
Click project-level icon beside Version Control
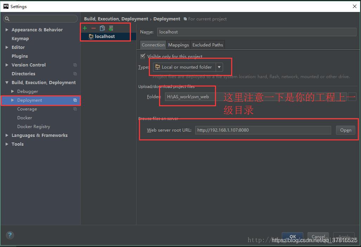75,65
